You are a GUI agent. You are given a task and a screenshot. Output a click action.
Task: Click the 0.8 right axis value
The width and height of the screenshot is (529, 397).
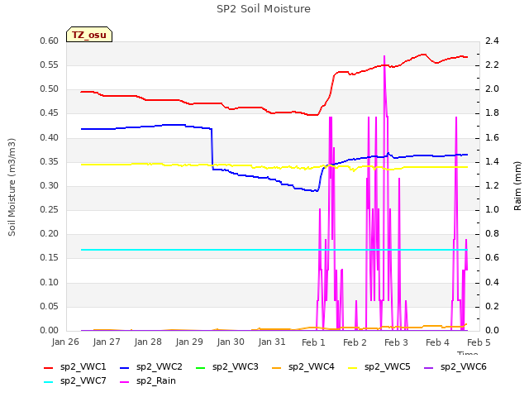[x=493, y=233]
